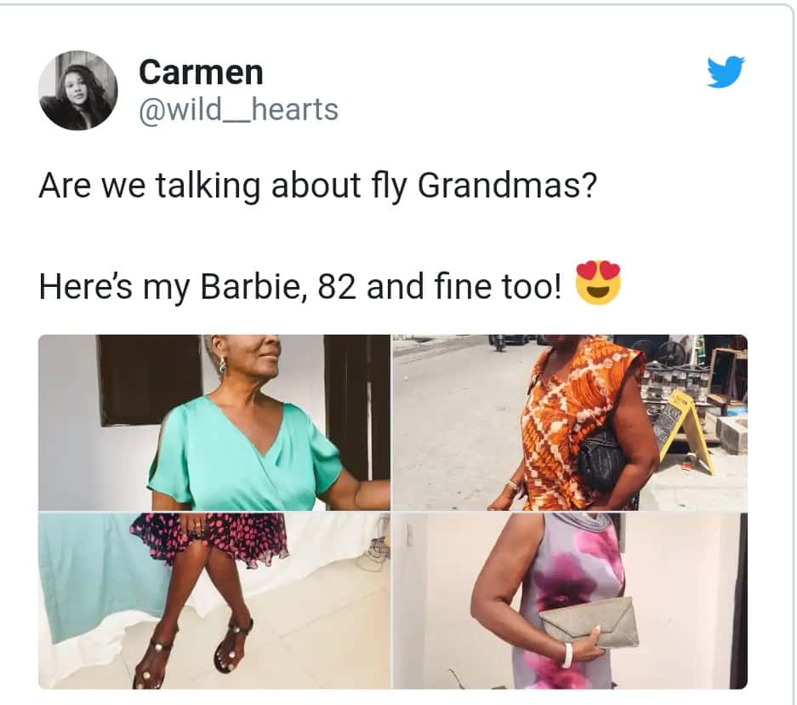Open the teal wrap blouse photo
Screen dimensions: 797x705
point(214,422)
